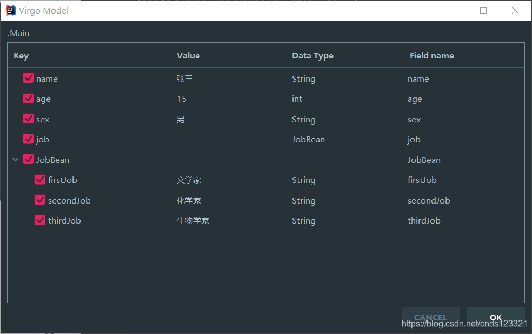Click the IntelliJ icon in title bar
The width and height of the screenshot is (532, 334).
(11, 10)
